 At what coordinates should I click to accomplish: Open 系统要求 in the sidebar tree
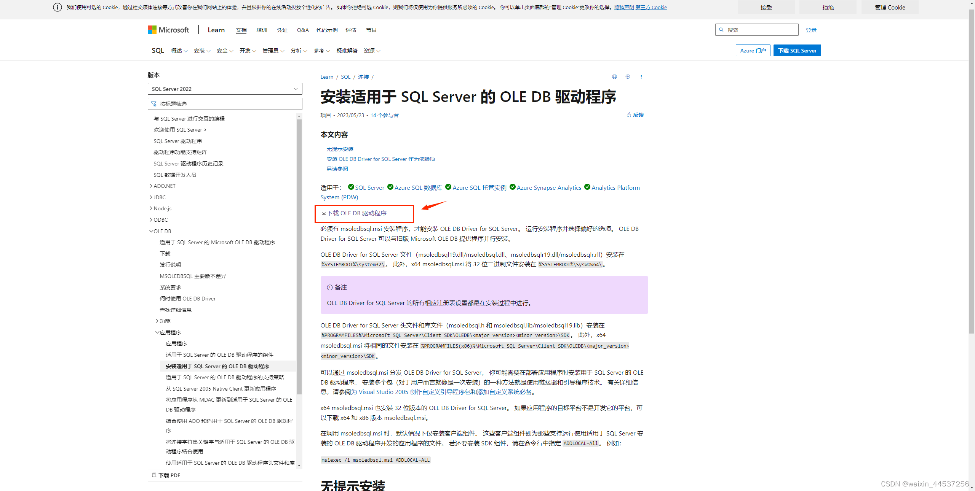point(170,288)
